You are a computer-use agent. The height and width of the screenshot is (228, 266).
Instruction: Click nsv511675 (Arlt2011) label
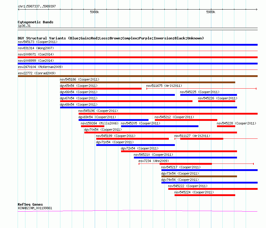coord(164,86)
